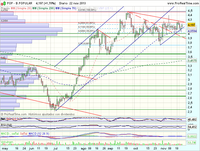The height and width of the screenshot is (151, 200).
Task: Click the current price tag 4,197
Action: point(191,25)
